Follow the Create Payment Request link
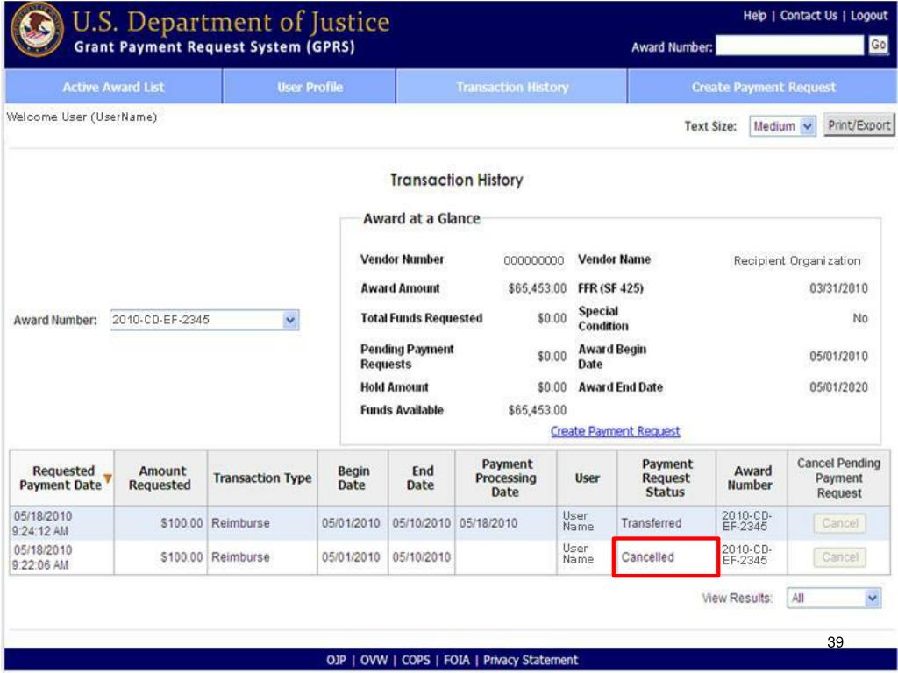 (x=615, y=431)
